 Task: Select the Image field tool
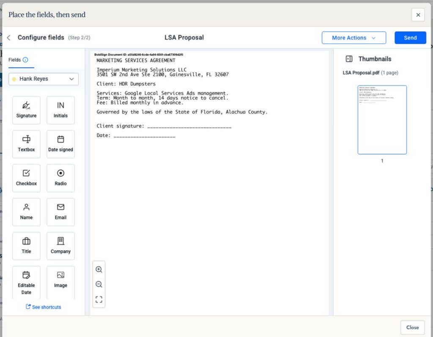pyautogui.click(x=60, y=282)
